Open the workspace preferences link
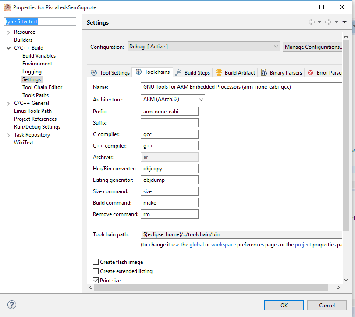This screenshot has width=355, height=317. pyautogui.click(x=223, y=245)
